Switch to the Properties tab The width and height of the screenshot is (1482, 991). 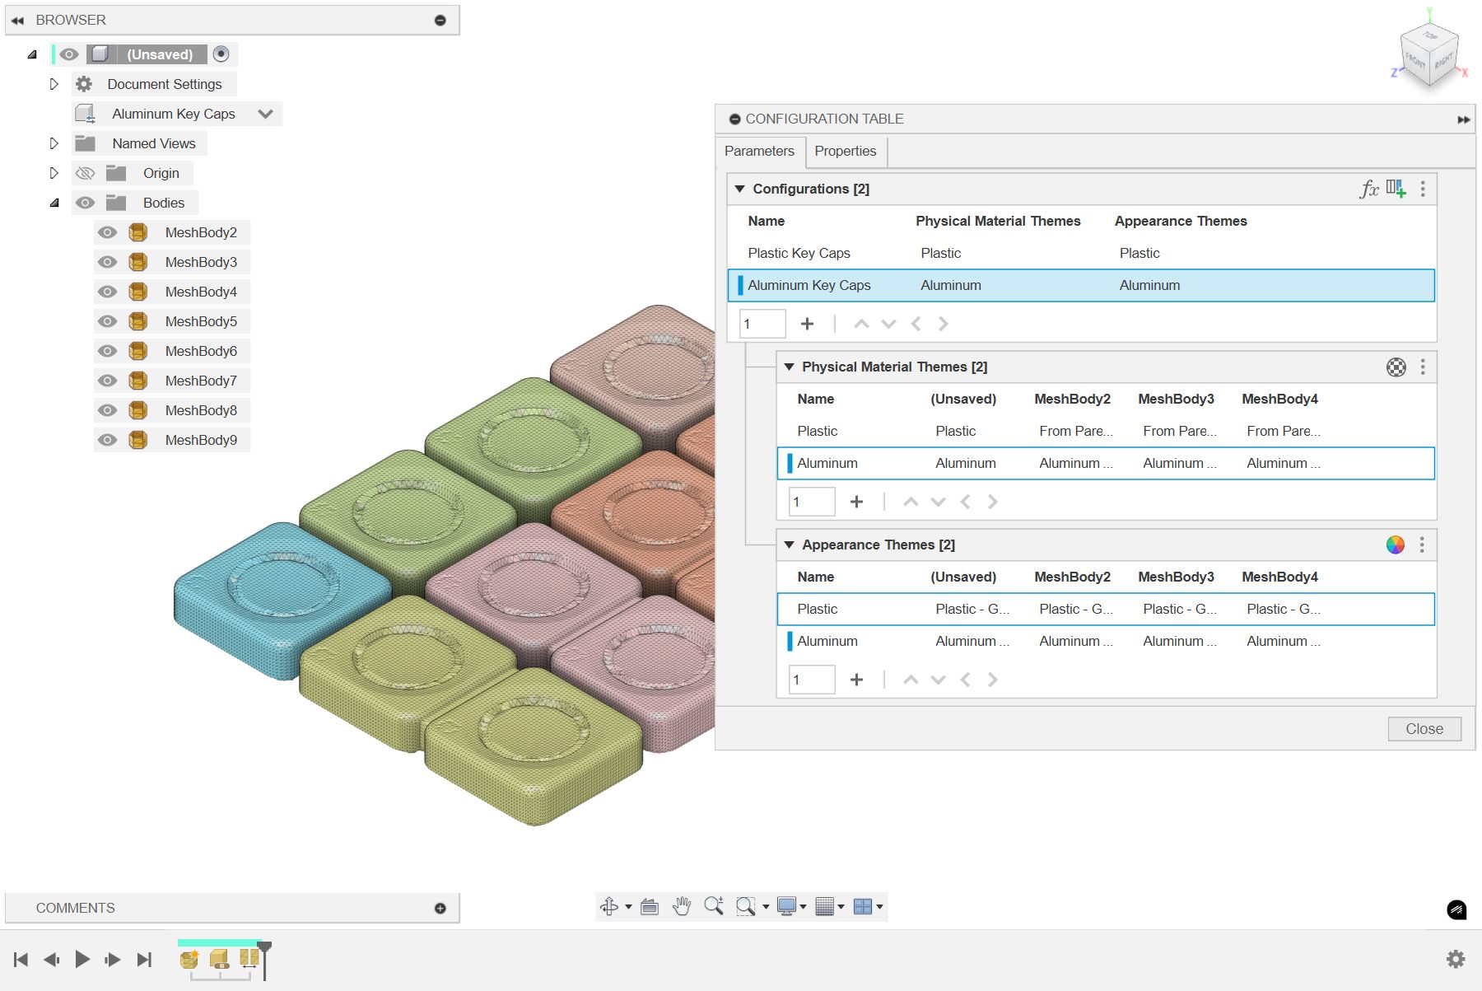tap(846, 152)
